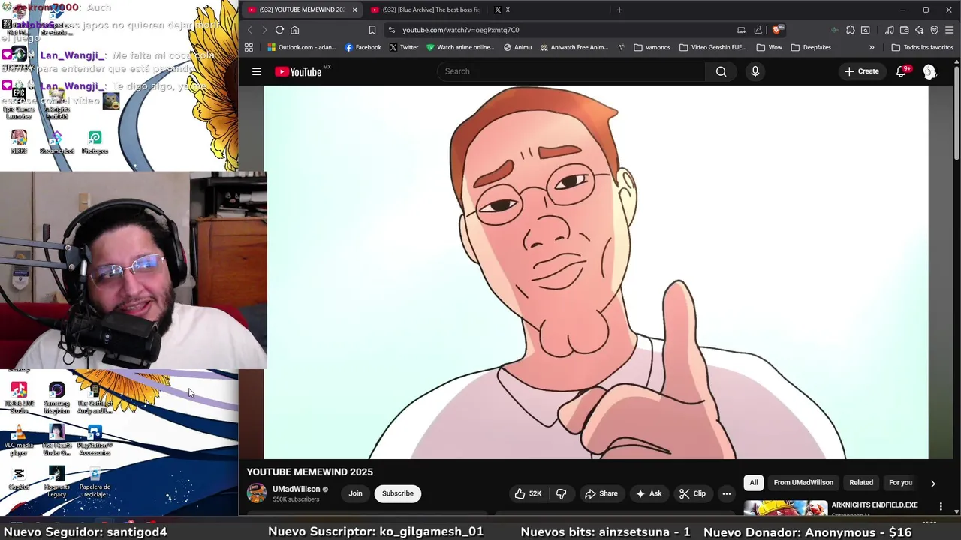Open browser extensions puzzle icon
The width and height of the screenshot is (961, 540).
850,30
